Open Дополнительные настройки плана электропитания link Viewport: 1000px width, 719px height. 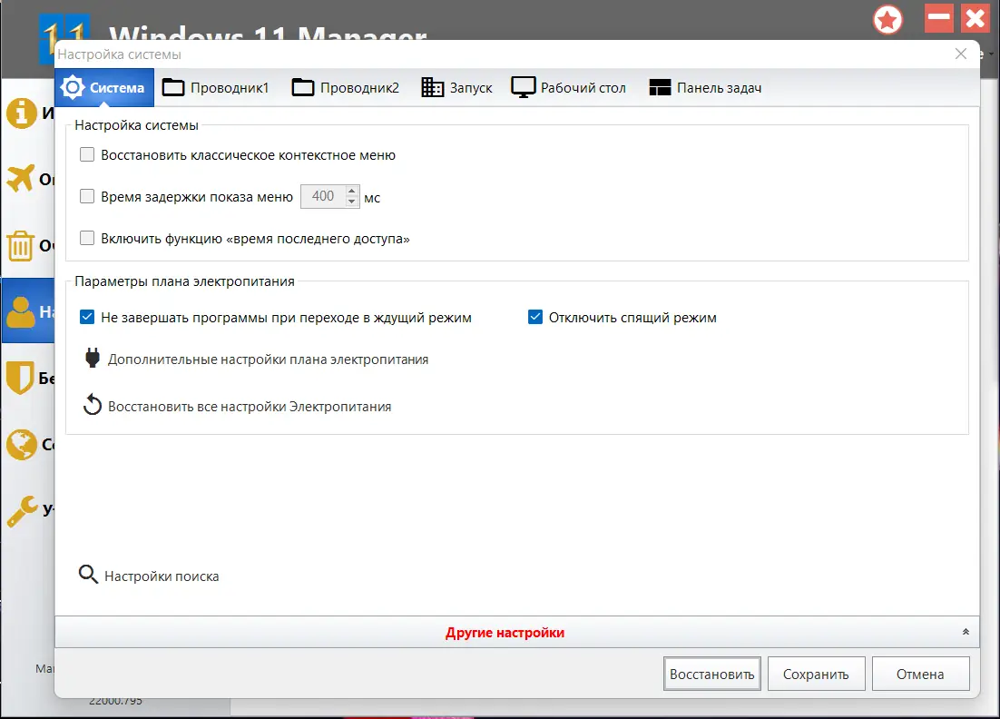pos(268,359)
